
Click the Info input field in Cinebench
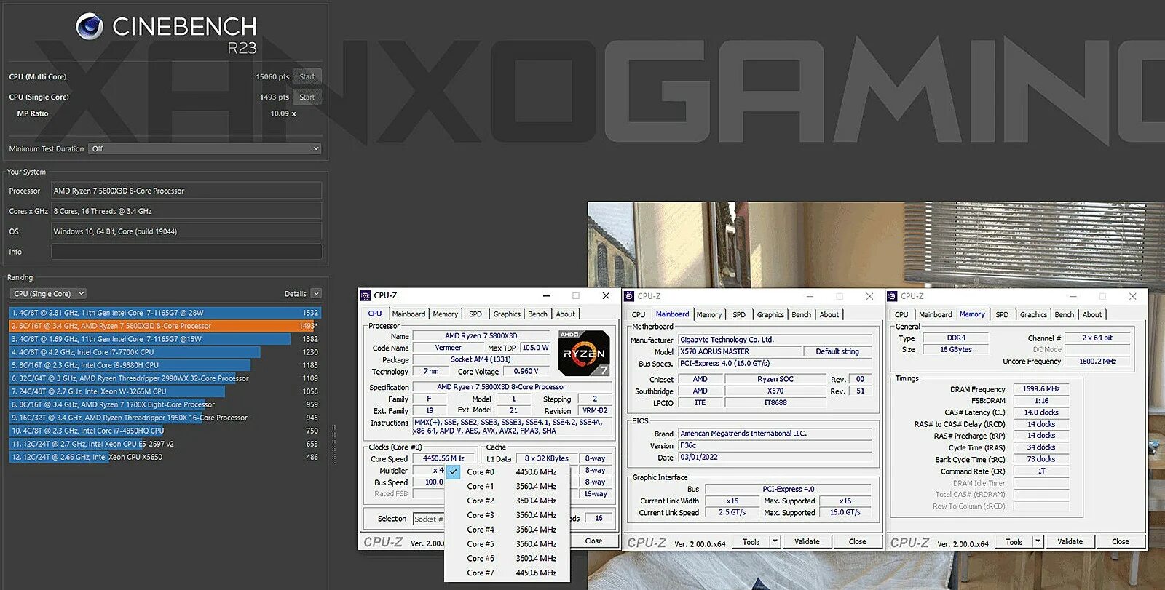[x=186, y=252]
